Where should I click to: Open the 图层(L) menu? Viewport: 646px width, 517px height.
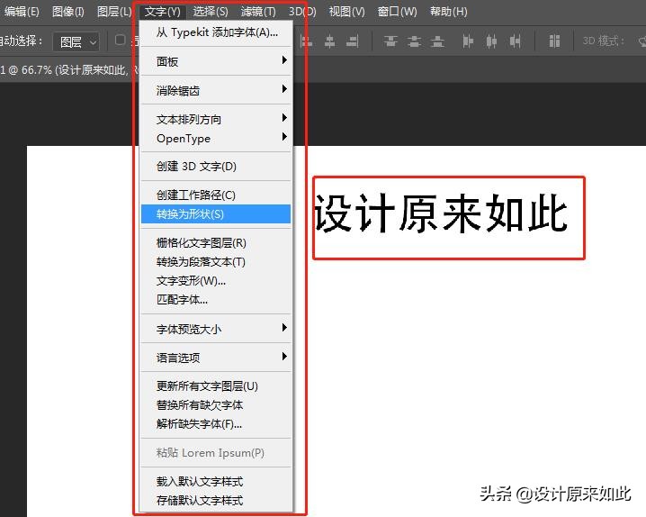(114, 12)
